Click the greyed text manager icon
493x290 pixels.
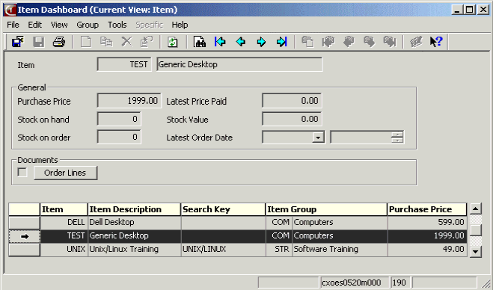coord(416,41)
